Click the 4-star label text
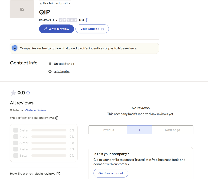Viewport: 208px width, 179px height. (24, 137)
